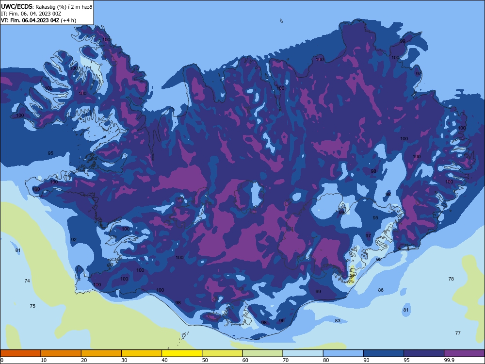The width and height of the screenshot is (485, 364).
Task: Click the legend tick label 90
Action: [367, 360]
